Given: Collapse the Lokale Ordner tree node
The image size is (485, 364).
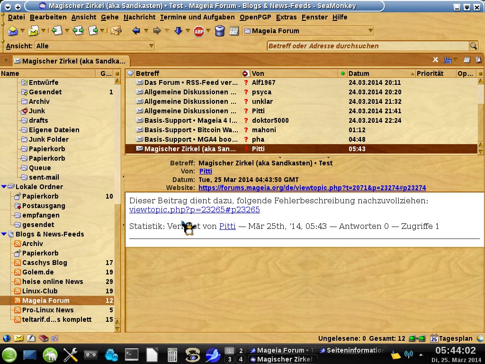Looking at the screenshot, I should click(x=4, y=187).
